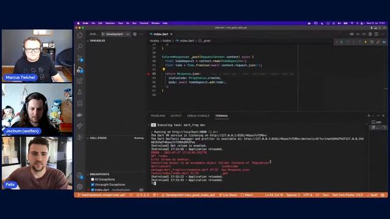The image size is (390, 219).
Task: Open the Apple menu
Action: tap(79, 23)
